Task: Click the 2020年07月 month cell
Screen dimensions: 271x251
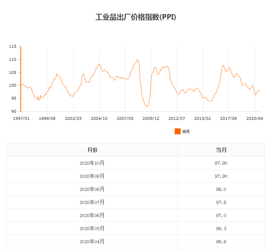Action: point(92,202)
